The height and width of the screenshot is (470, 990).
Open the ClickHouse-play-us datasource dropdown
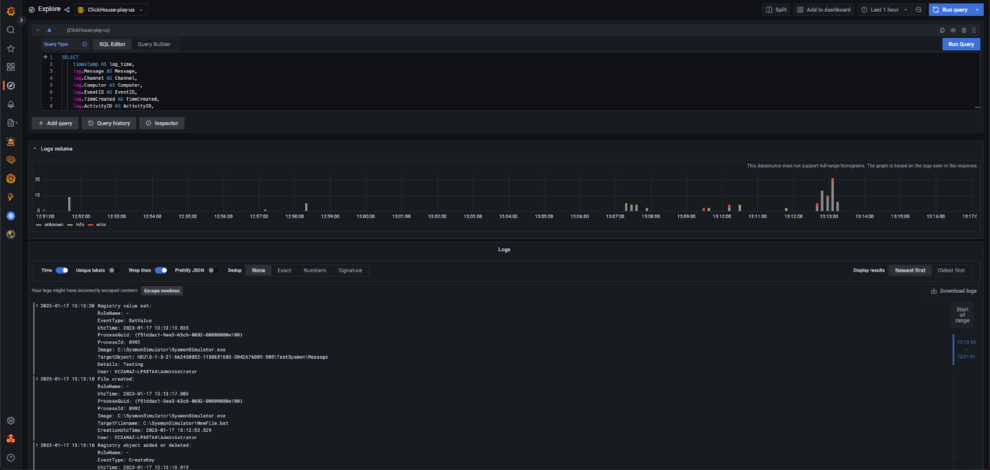click(111, 10)
